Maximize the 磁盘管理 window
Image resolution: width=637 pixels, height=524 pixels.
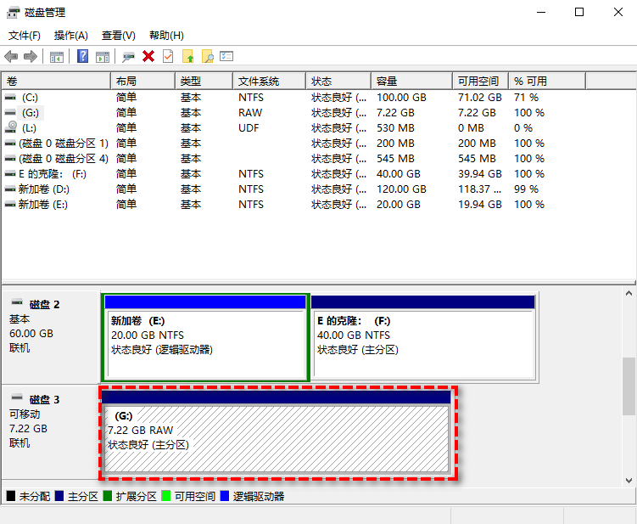coord(579,12)
